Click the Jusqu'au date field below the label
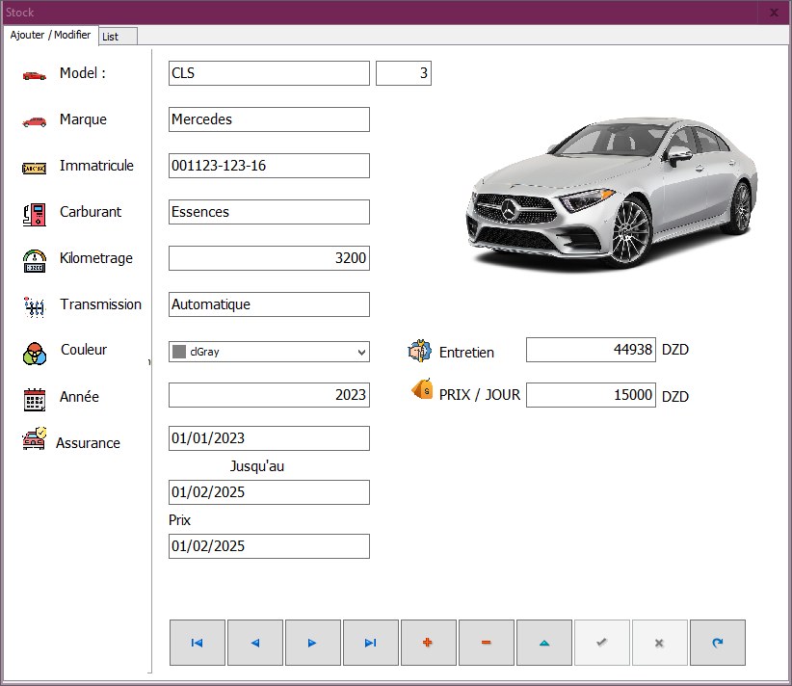This screenshot has height=686, width=792. click(x=269, y=492)
